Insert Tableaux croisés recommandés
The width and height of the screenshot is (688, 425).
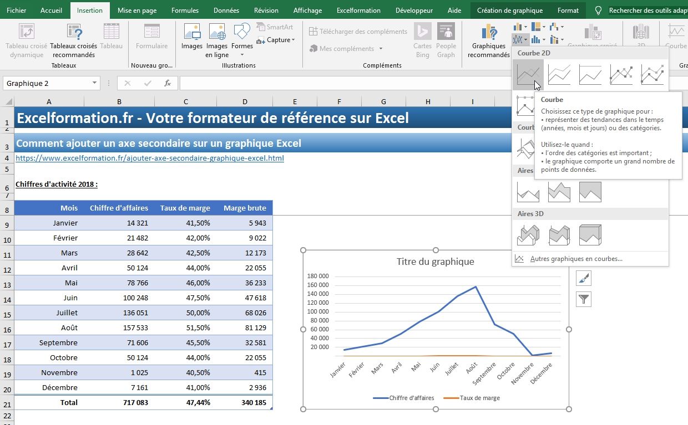(x=73, y=40)
